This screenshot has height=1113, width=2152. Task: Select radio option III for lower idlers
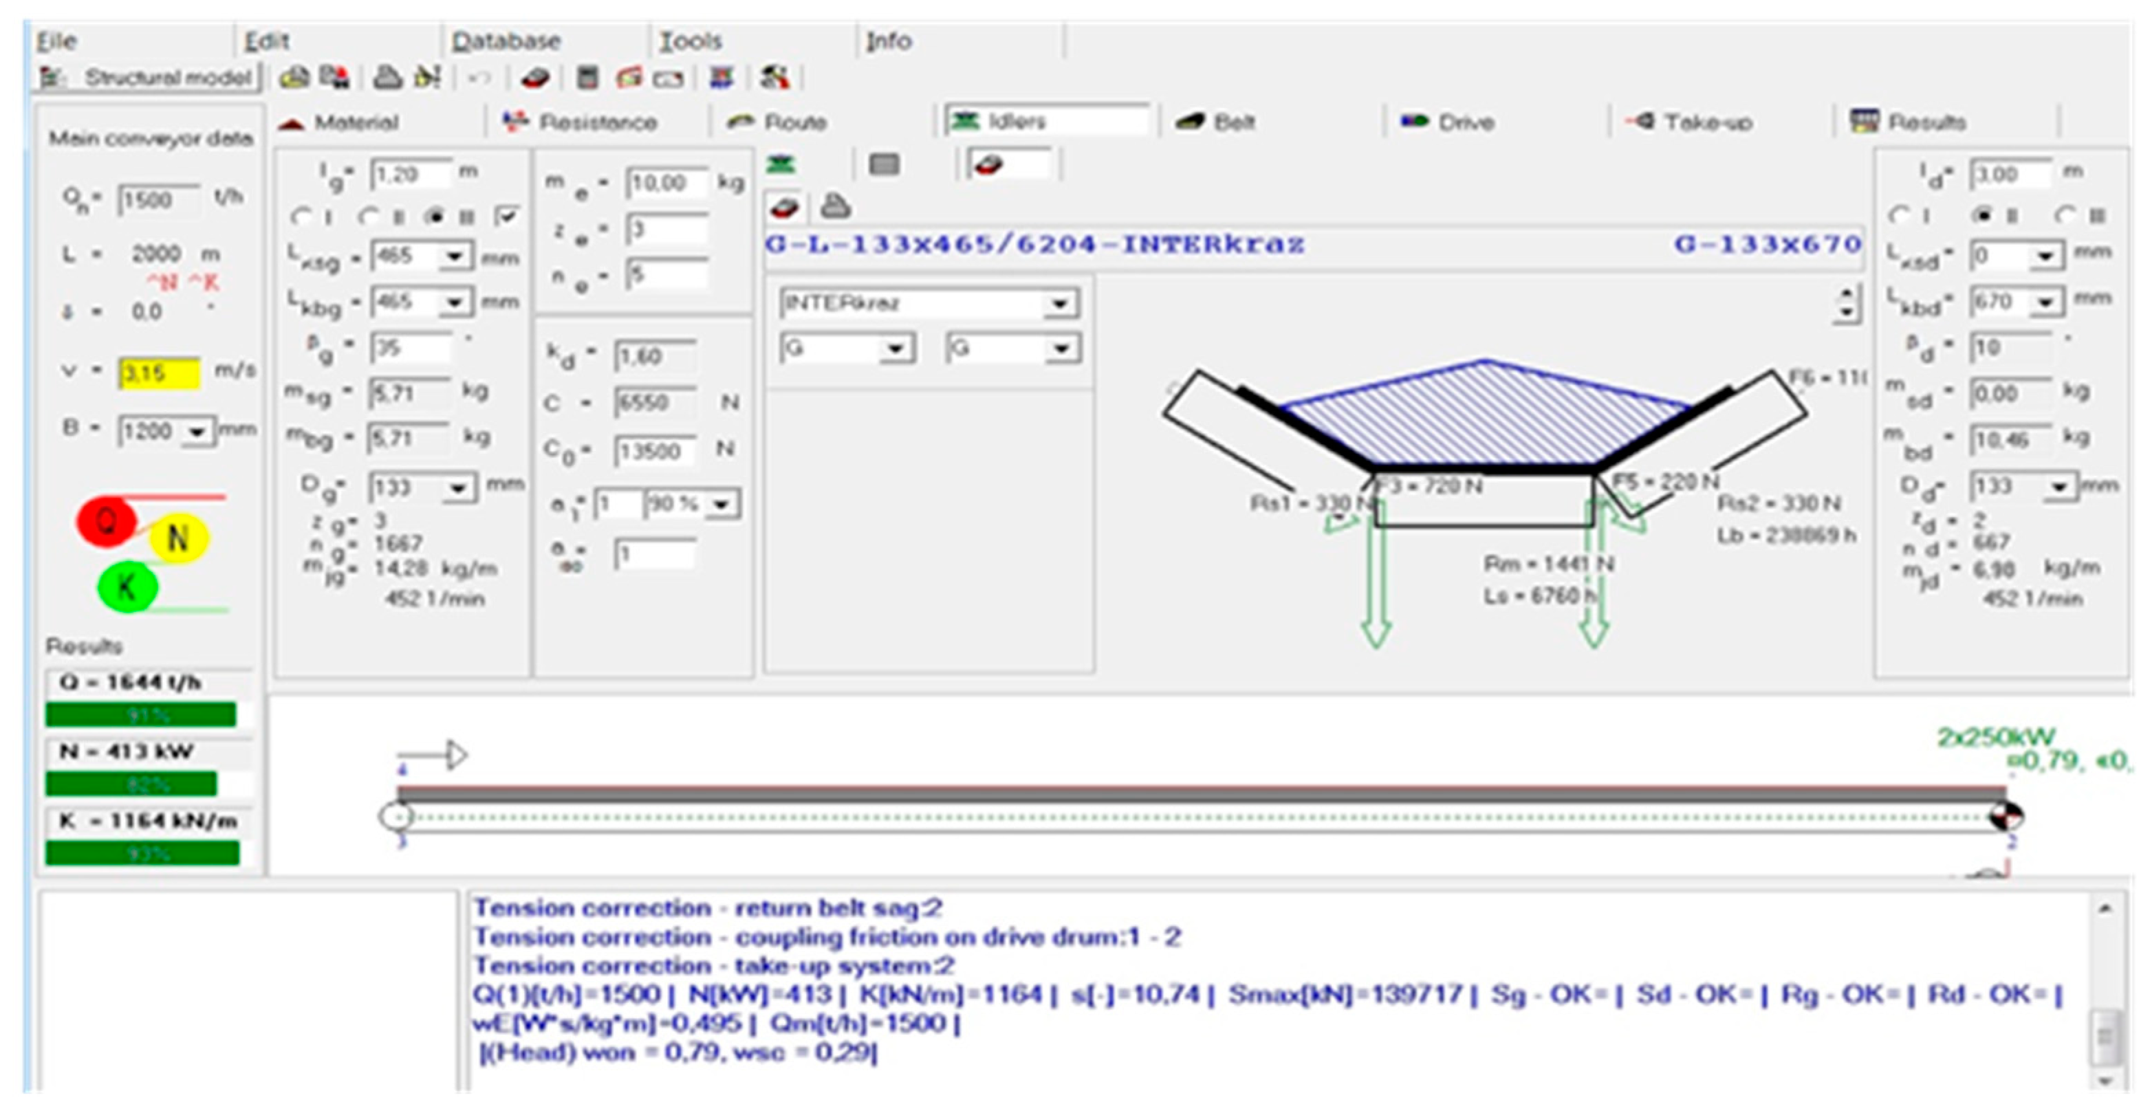pos(2066,217)
